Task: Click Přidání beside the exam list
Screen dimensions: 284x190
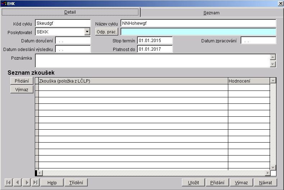Action: click(x=22, y=80)
